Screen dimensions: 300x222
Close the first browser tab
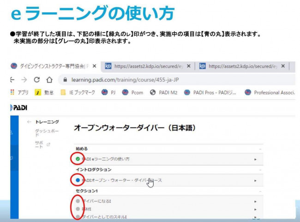94,66
